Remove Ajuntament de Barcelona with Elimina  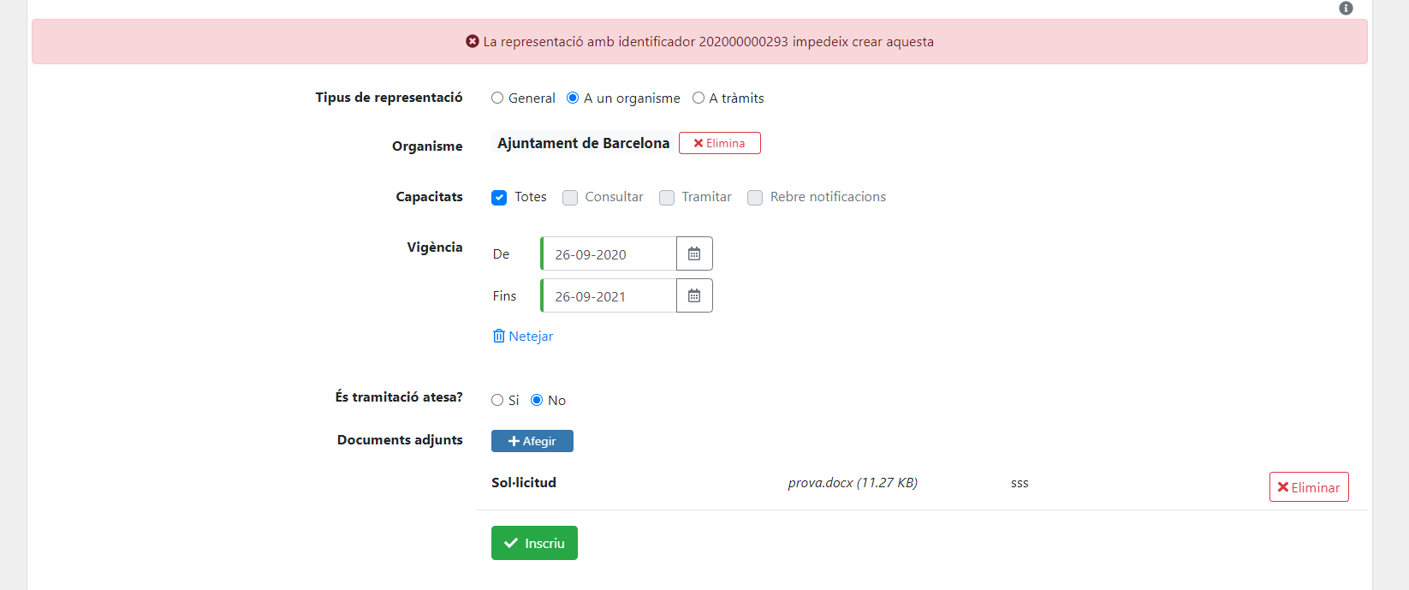coord(719,143)
